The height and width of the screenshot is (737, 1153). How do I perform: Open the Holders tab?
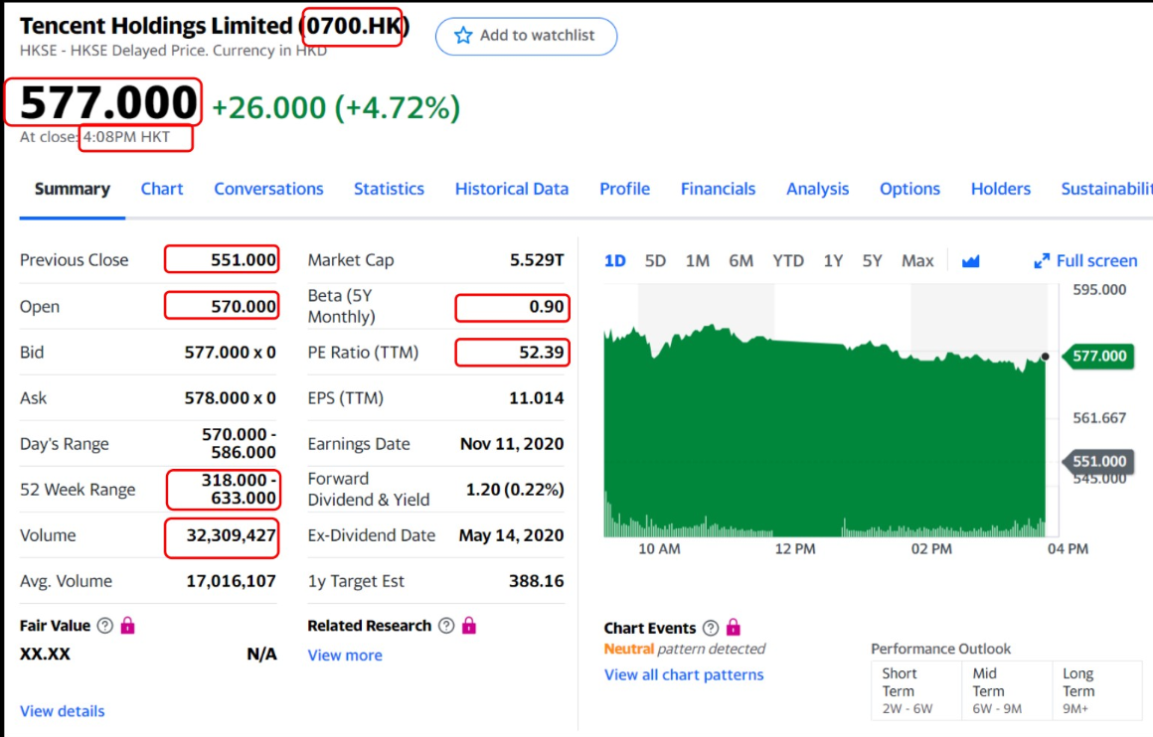(1001, 189)
